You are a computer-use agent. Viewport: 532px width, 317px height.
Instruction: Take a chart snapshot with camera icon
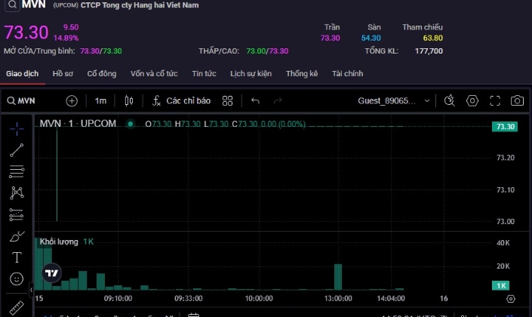pyautogui.click(x=517, y=100)
